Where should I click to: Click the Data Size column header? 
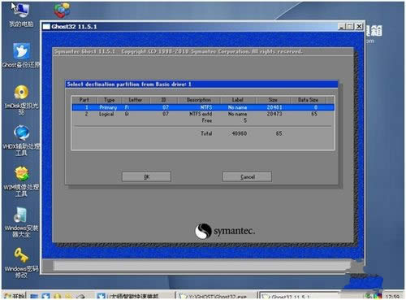coord(308,100)
